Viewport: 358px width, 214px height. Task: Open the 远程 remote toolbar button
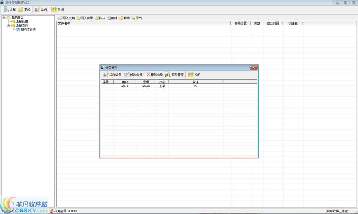pyautogui.click(x=10, y=10)
